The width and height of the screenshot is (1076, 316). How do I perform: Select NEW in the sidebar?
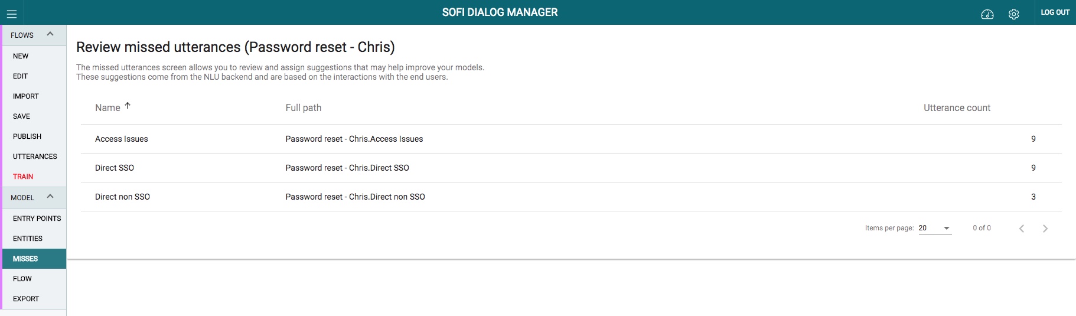[x=34, y=56]
